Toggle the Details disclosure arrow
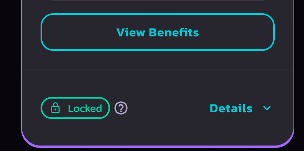The width and height of the screenshot is (304, 151). pos(267,108)
